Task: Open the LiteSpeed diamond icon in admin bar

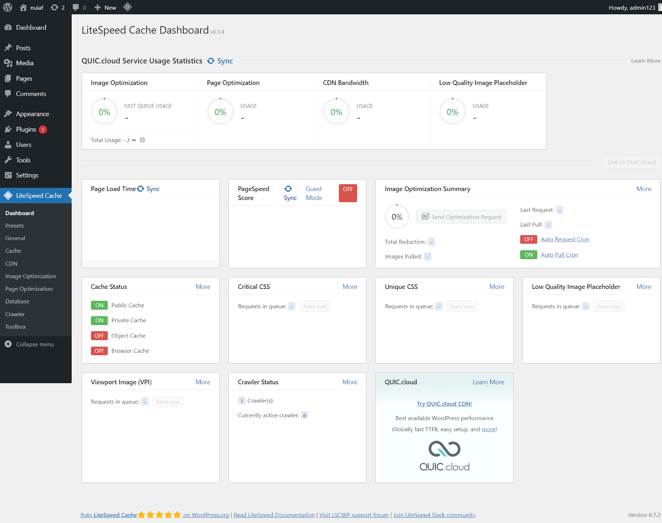Action: point(127,7)
